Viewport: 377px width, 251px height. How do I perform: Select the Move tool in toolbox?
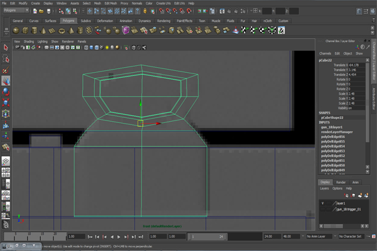coord(6,81)
